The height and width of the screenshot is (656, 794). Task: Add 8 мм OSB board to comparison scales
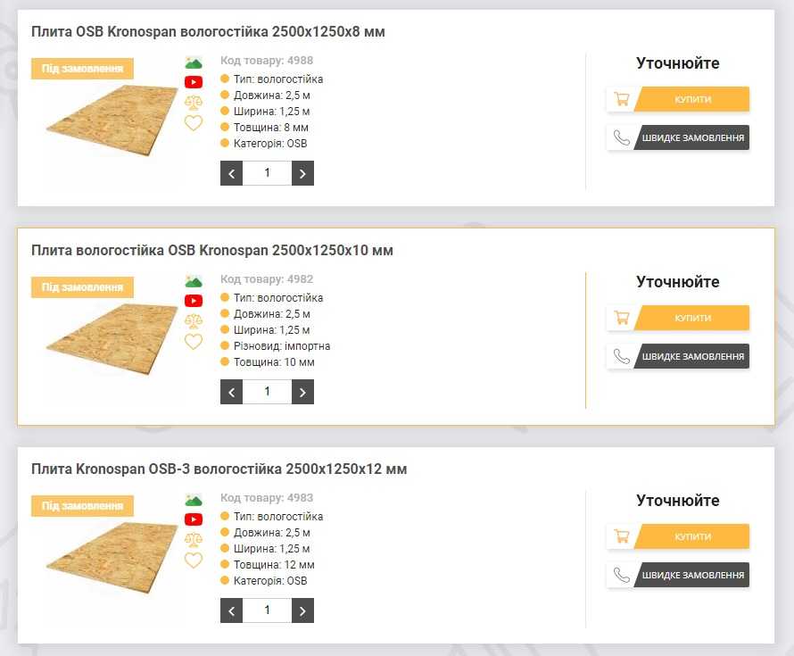(194, 103)
